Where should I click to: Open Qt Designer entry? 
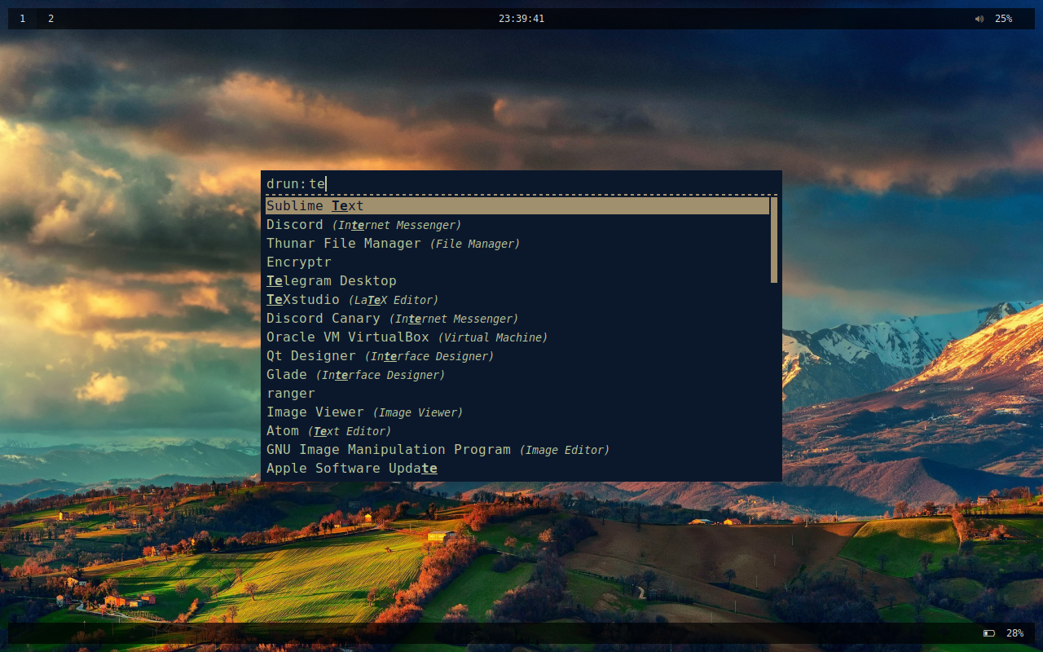[517, 356]
